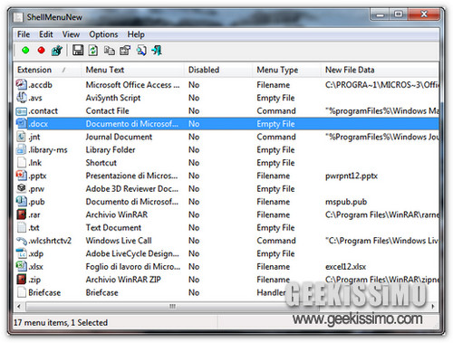Click the .rar WinRAR archive icon
Image resolution: width=453 pixels, height=343 pixels.
tap(22, 214)
